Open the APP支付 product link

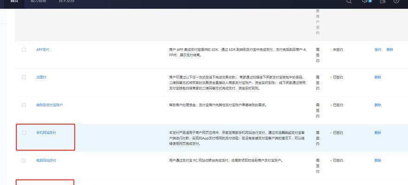[43, 49]
